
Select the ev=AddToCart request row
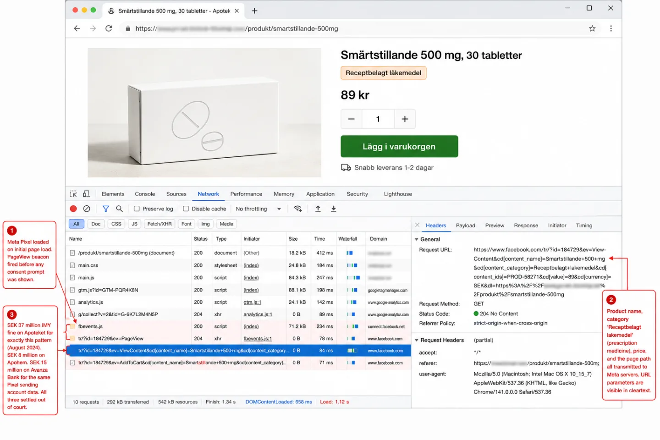tap(238, 363)
